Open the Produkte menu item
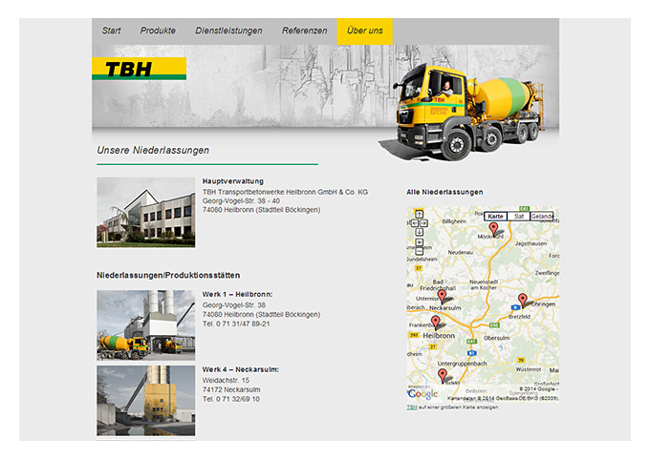Image resolution: width=650 pixels, height=460 pixels. point(158,31)
